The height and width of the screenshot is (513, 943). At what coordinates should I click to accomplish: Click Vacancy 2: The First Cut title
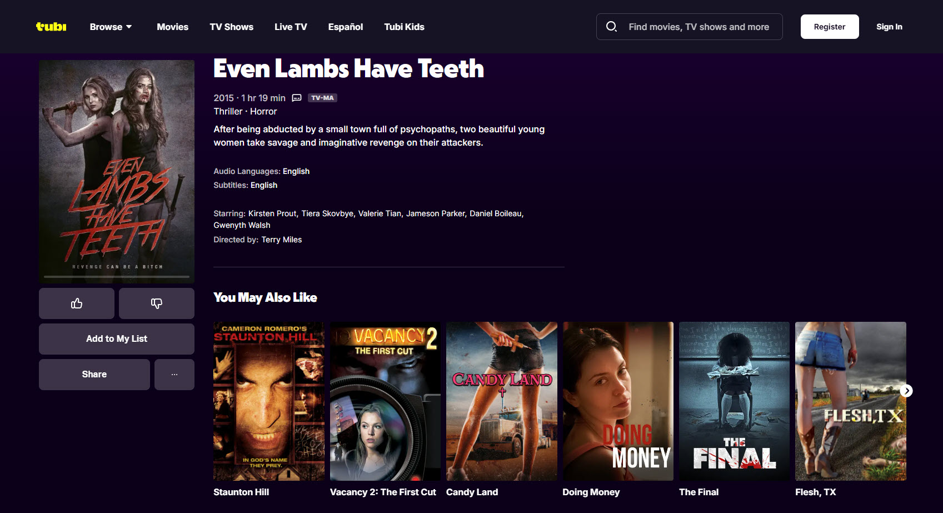pos(383,492)
